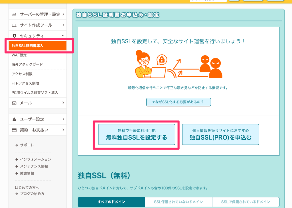The height and width of the screenshot is (208, 292).
Task: Click the 独自SSL(PRO)を申込む button
Action: (220, 134)
